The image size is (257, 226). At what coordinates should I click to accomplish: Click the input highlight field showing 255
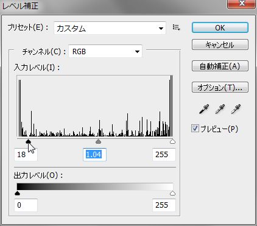(164, 155)
